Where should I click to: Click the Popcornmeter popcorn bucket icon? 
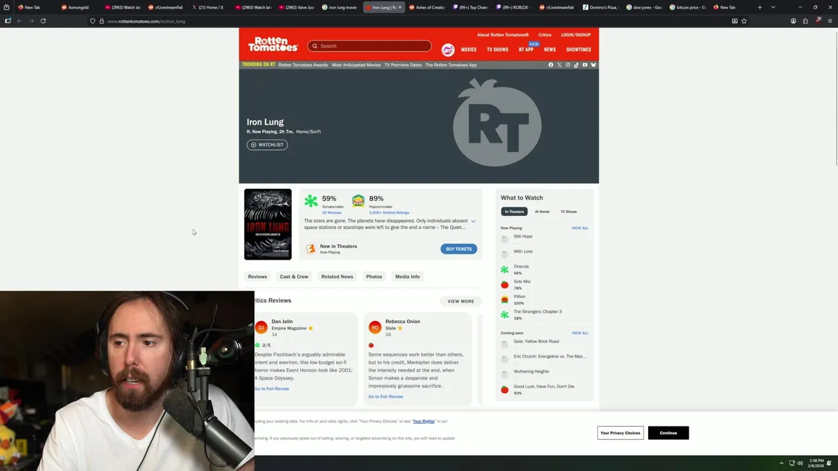(x=358, y=201)
